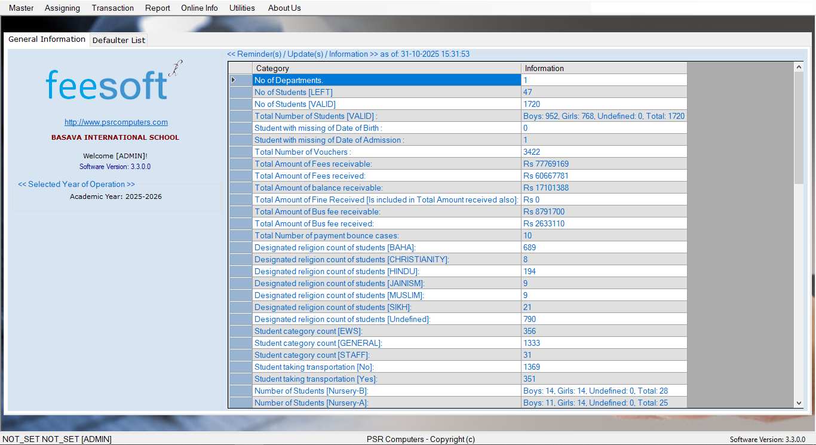Click the scrollbar up arrow
Viewport: 816px width, 445px height.
(799, 66)
